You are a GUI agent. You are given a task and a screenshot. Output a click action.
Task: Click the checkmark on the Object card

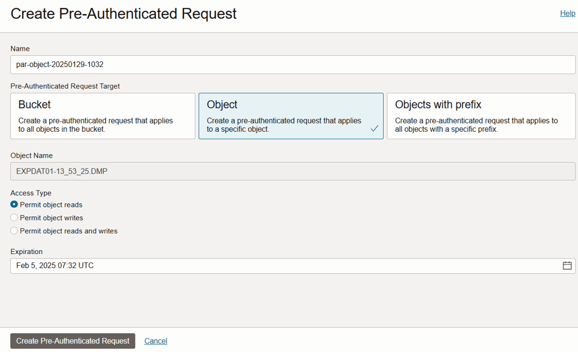click(375, 128)
